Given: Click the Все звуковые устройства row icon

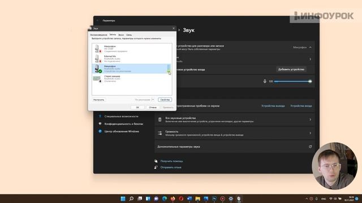Looking at the screenshot, I should (160, 120).
